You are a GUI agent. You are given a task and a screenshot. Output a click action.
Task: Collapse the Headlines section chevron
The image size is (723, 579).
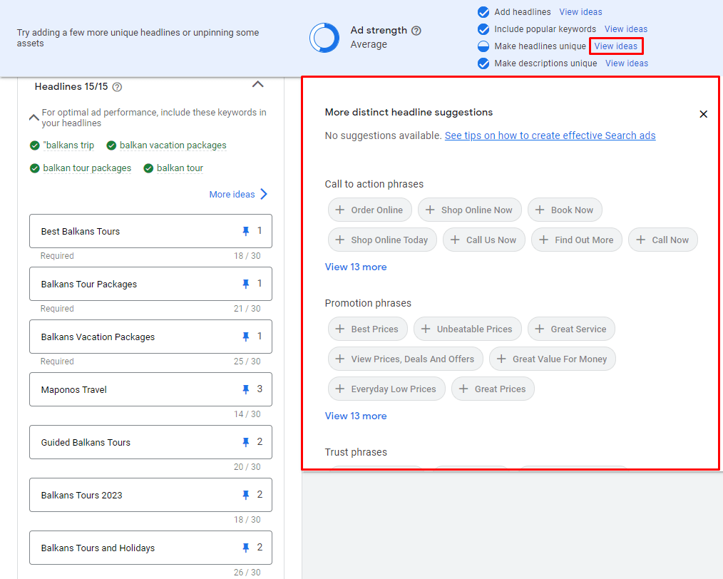[257, 84]
